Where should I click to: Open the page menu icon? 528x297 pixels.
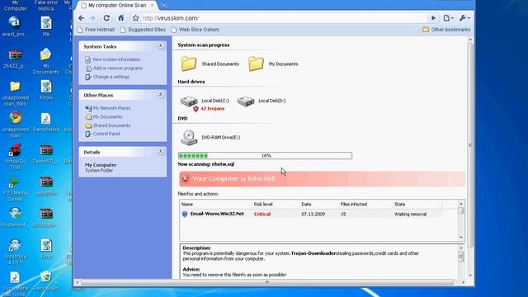pos(448,18)
